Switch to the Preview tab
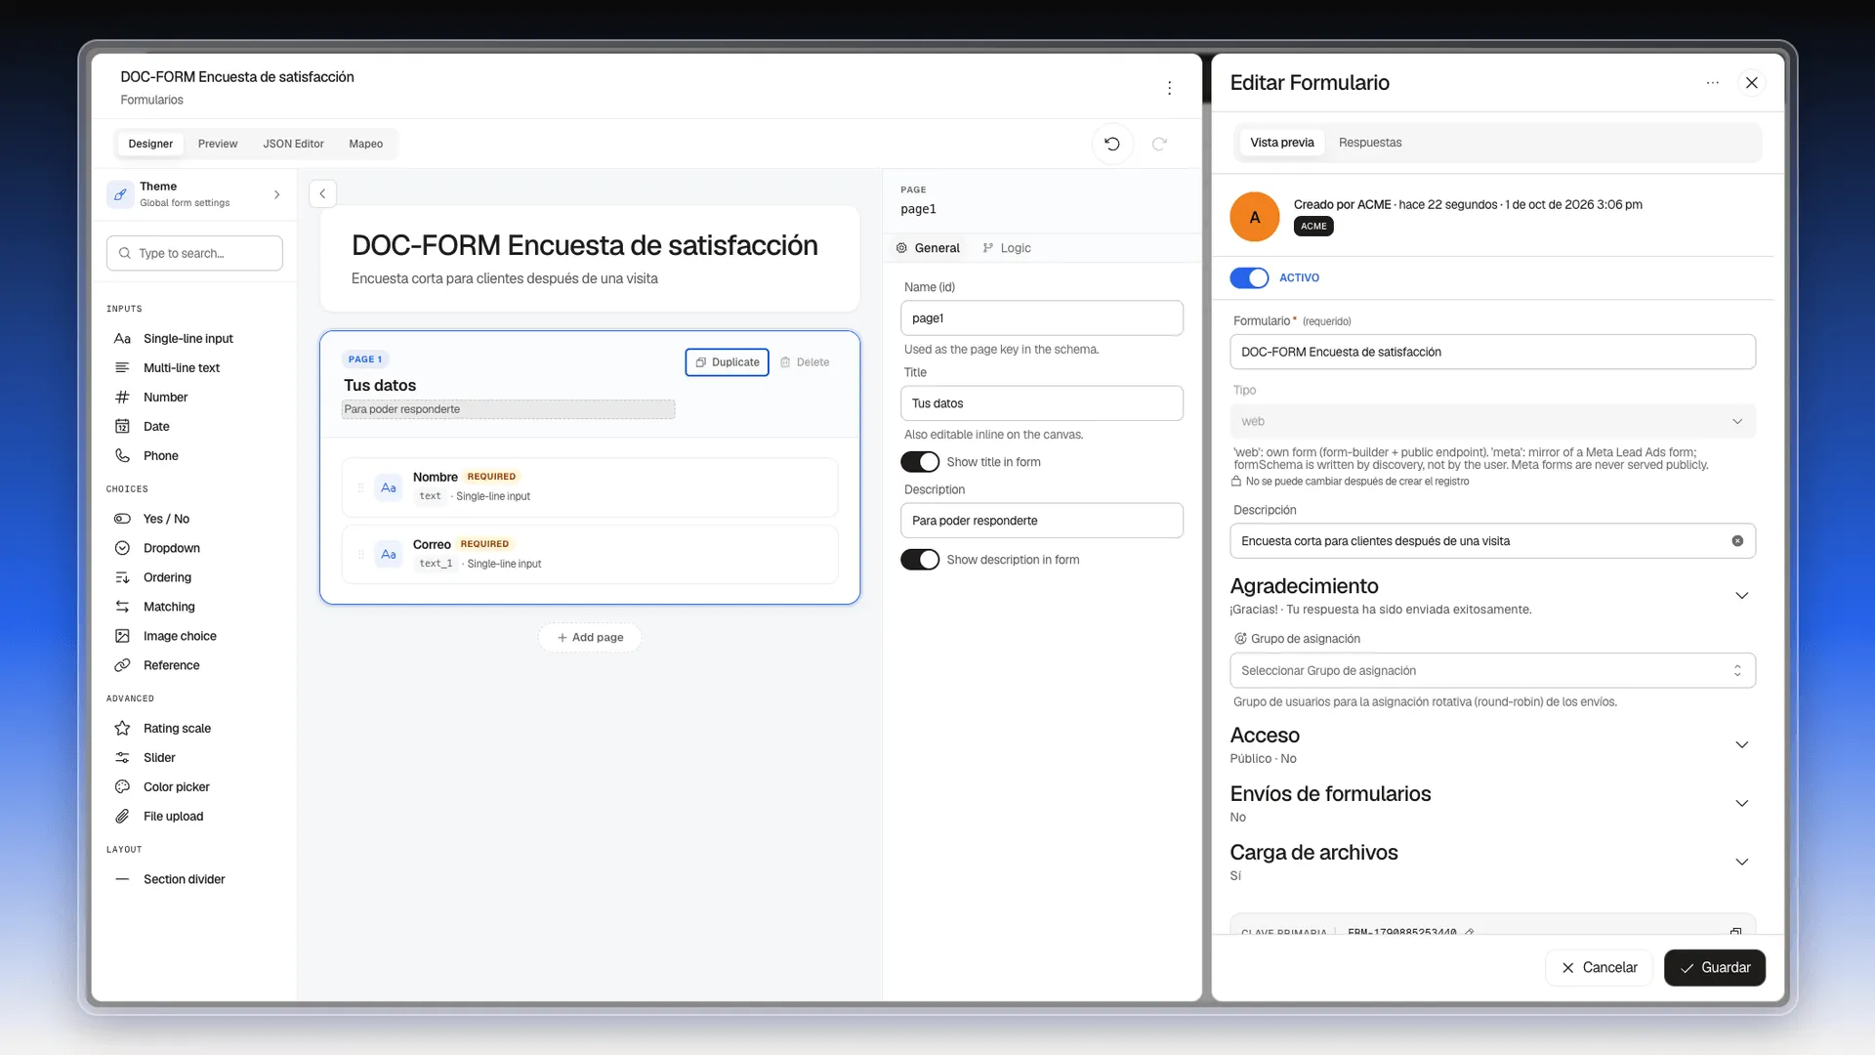Screen dimensions: 1875x1055 coord(218,144)
